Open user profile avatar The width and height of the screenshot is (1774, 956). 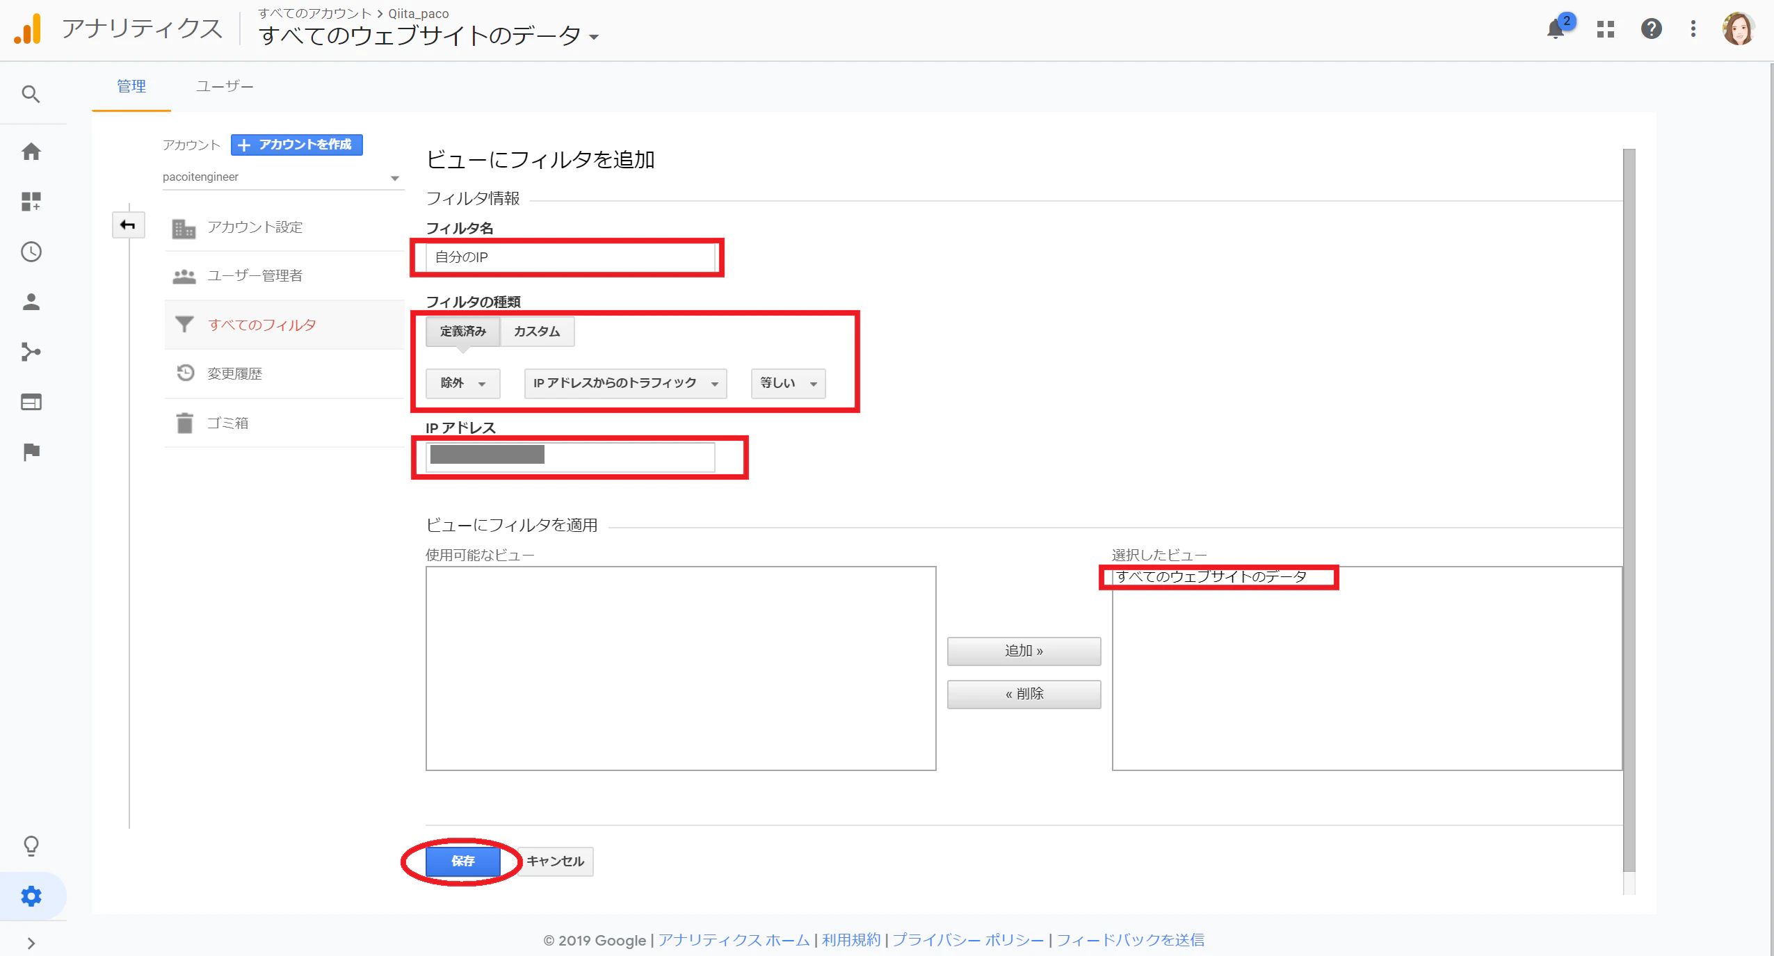pos(1738,29)
